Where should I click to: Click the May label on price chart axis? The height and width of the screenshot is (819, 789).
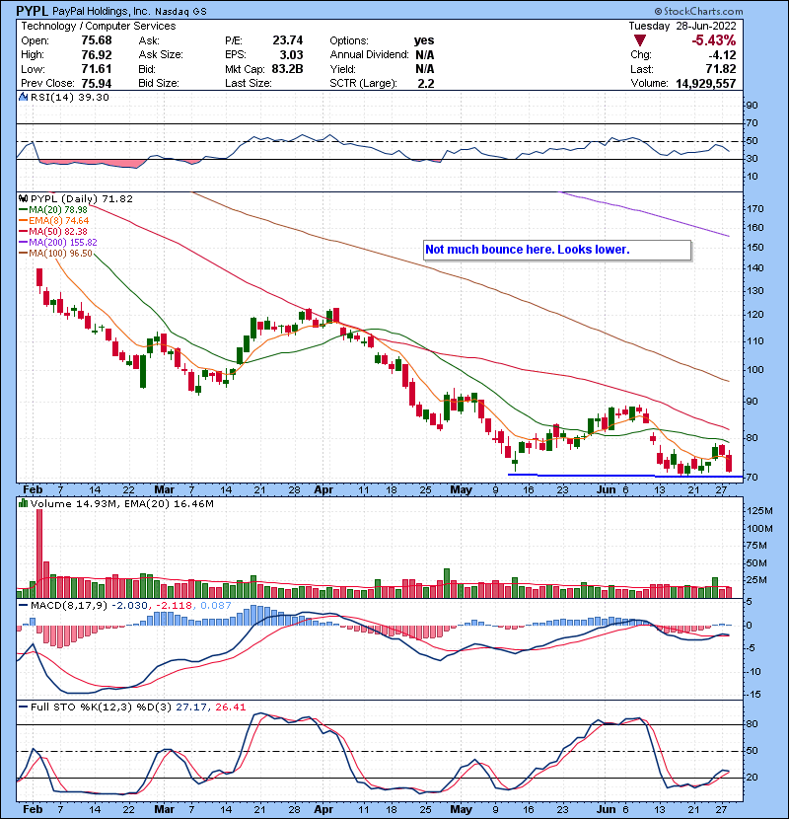(462, 490)
